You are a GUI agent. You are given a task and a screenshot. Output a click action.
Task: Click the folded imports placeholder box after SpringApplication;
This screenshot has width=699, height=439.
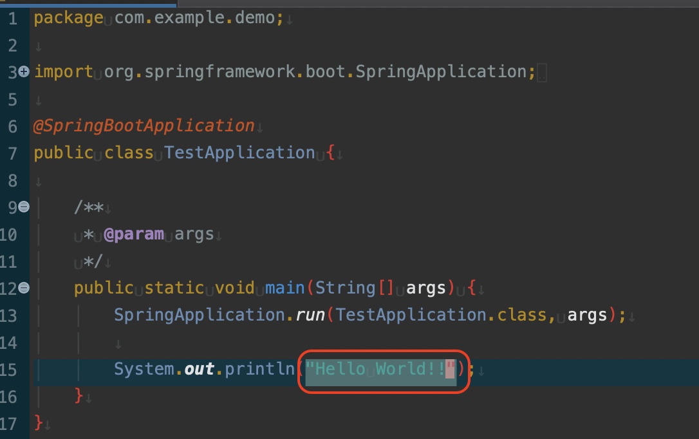click(x=542, y=73)
